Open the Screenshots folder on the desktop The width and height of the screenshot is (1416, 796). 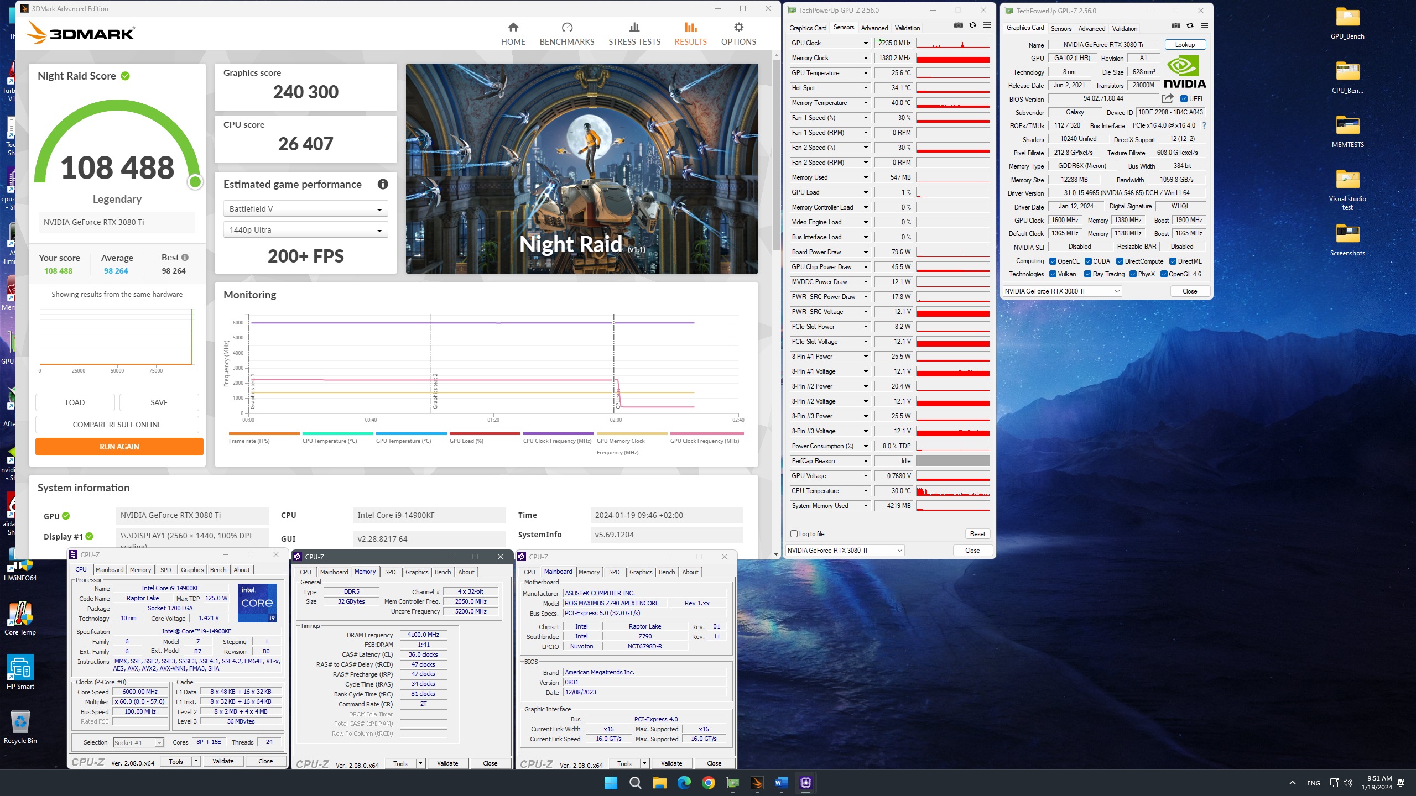1347,240
